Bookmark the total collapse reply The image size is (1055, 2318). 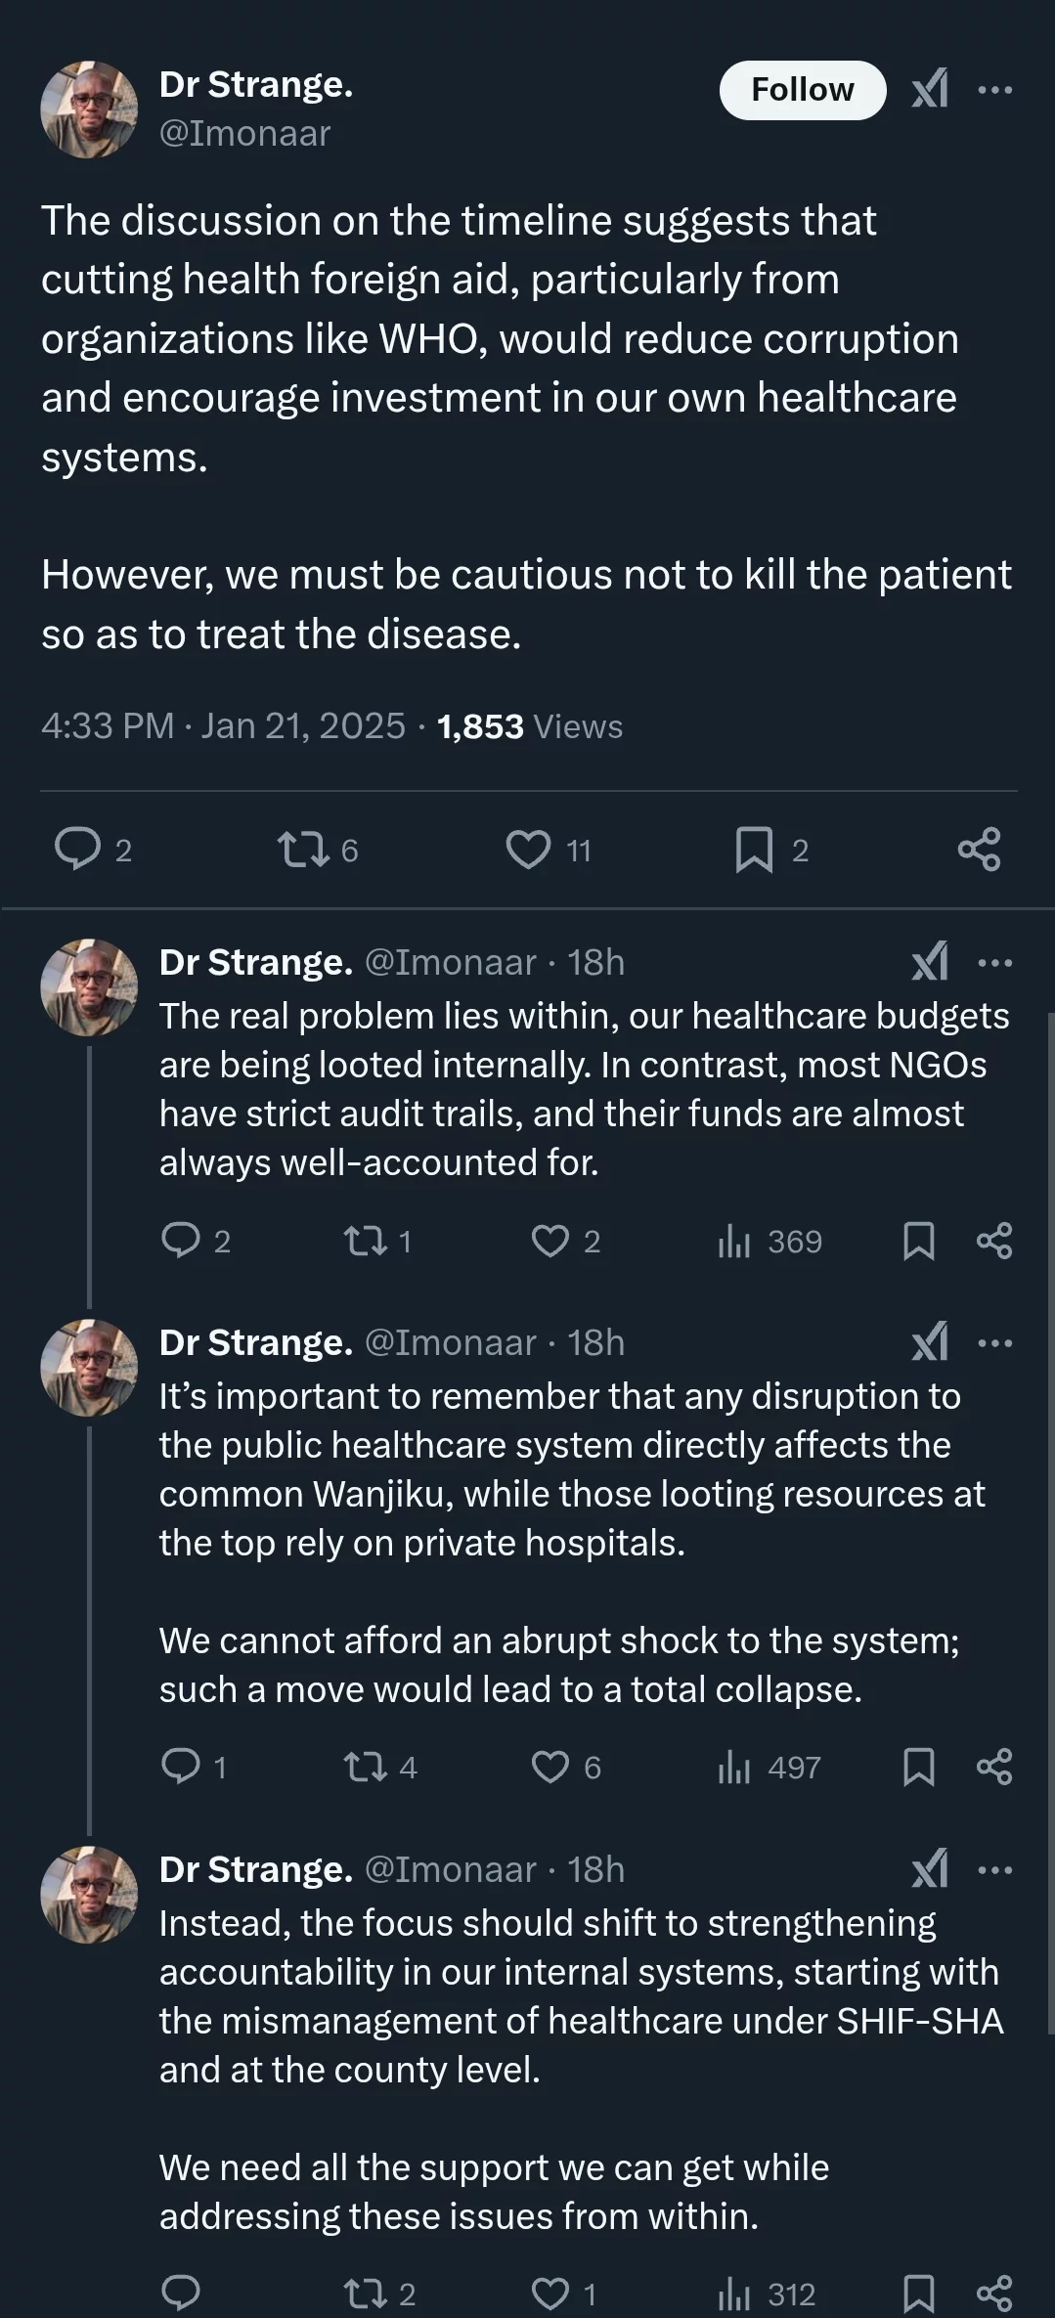point(918,1767)
